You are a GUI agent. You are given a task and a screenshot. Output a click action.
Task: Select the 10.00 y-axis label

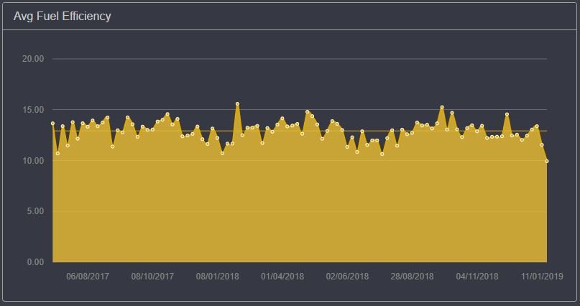[33, 161]
